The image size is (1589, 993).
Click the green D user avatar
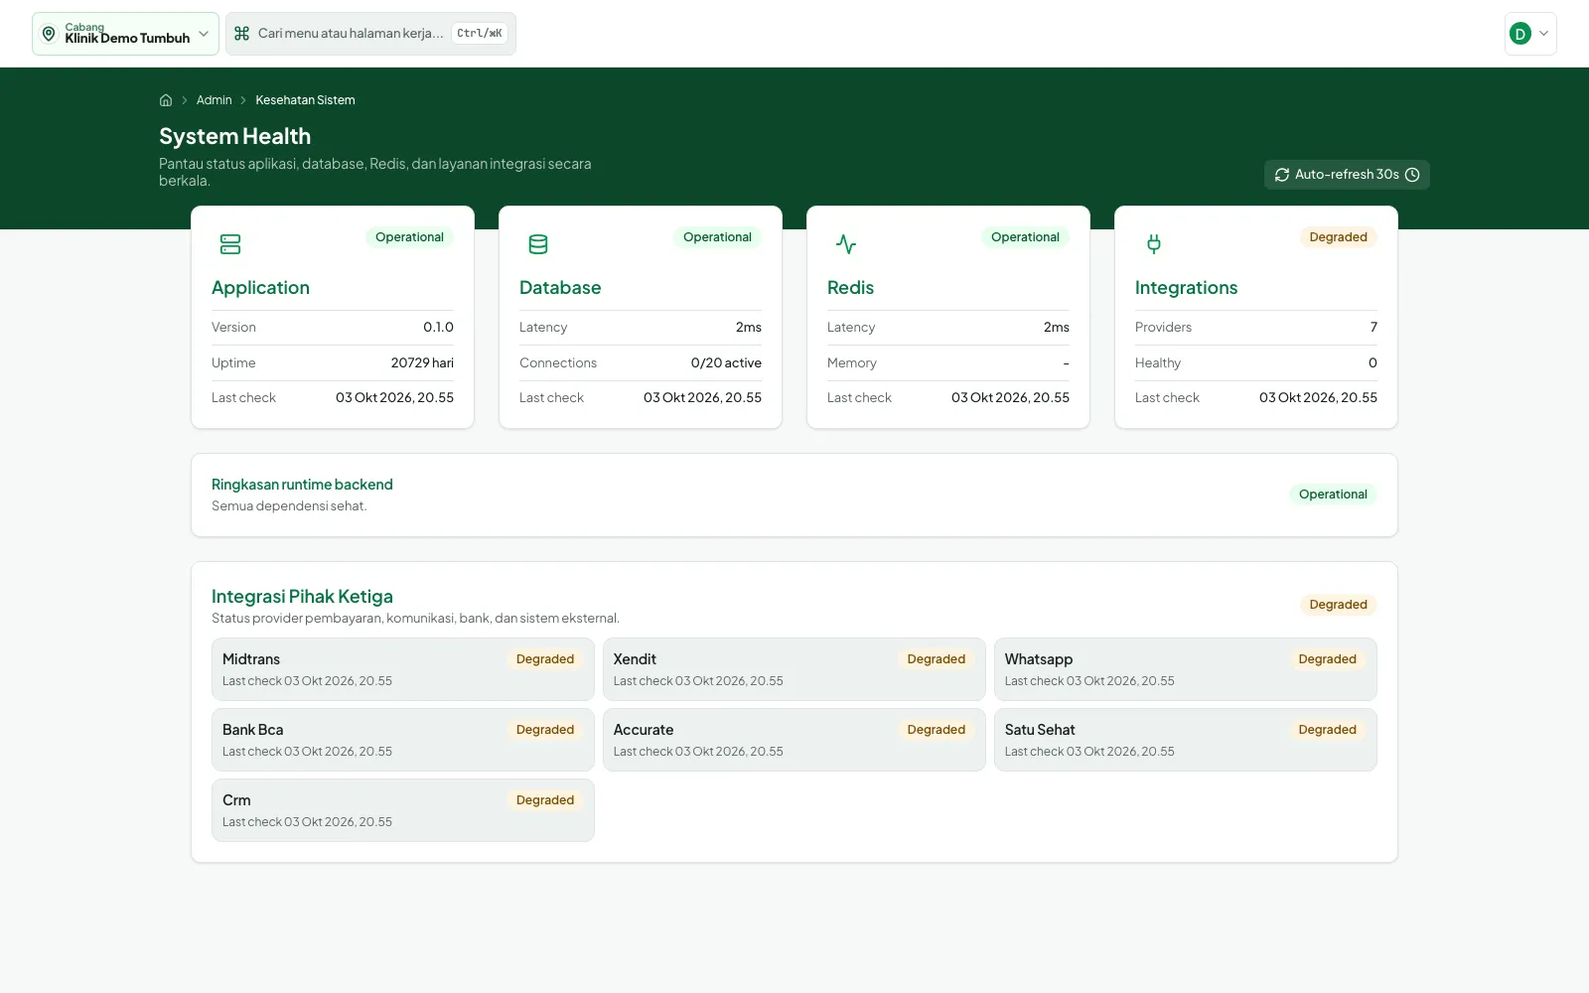tap(1519, 34)
